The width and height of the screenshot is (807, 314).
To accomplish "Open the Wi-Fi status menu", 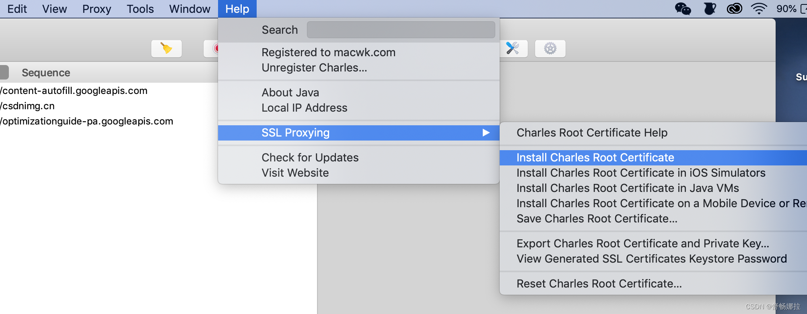I will tap(759, 9).
